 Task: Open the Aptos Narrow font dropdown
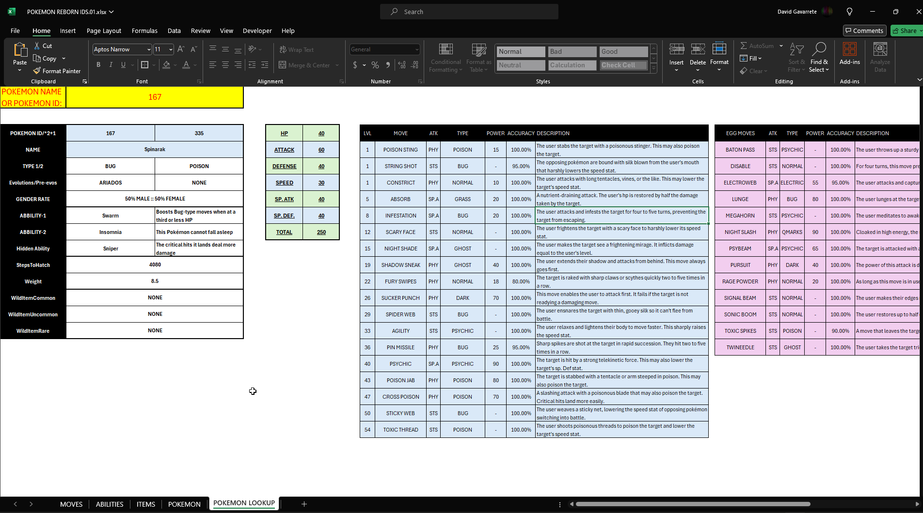[148, 49]
